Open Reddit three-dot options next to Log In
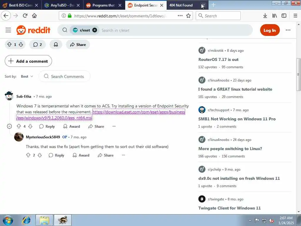Image resolution: width=301 pixels, height=226 pixels. coord(288,30)
